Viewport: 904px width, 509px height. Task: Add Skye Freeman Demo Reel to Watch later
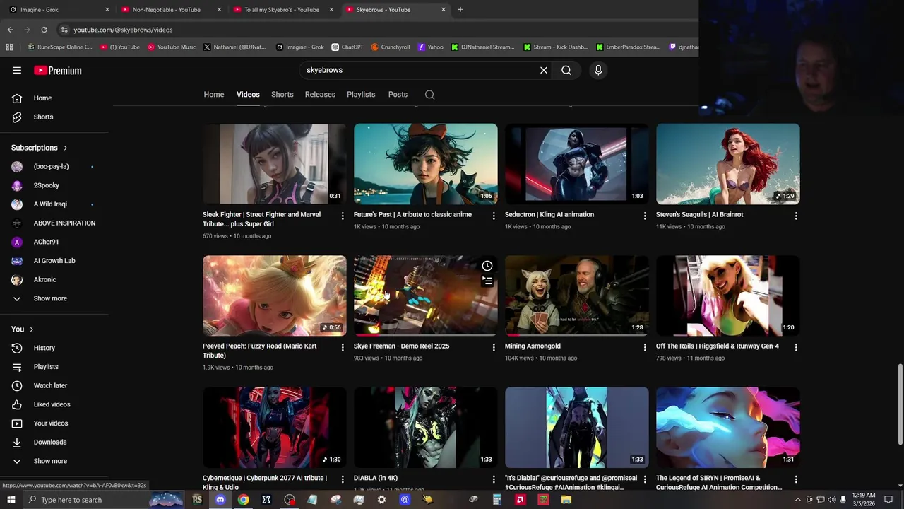pos(487,266)
